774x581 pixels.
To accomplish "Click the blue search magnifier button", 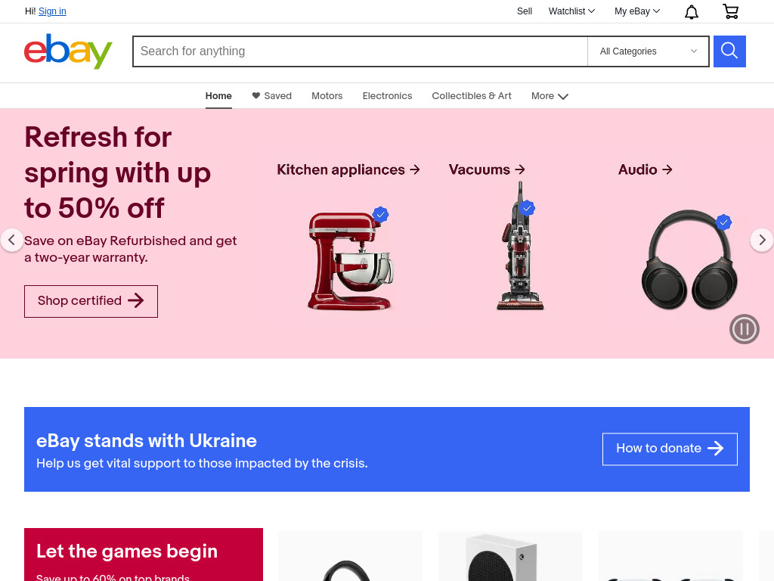I will [729, 51].
